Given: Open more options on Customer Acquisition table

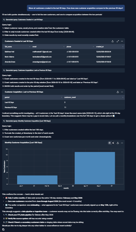Looking at the screenshot, I should coord(122,92).
